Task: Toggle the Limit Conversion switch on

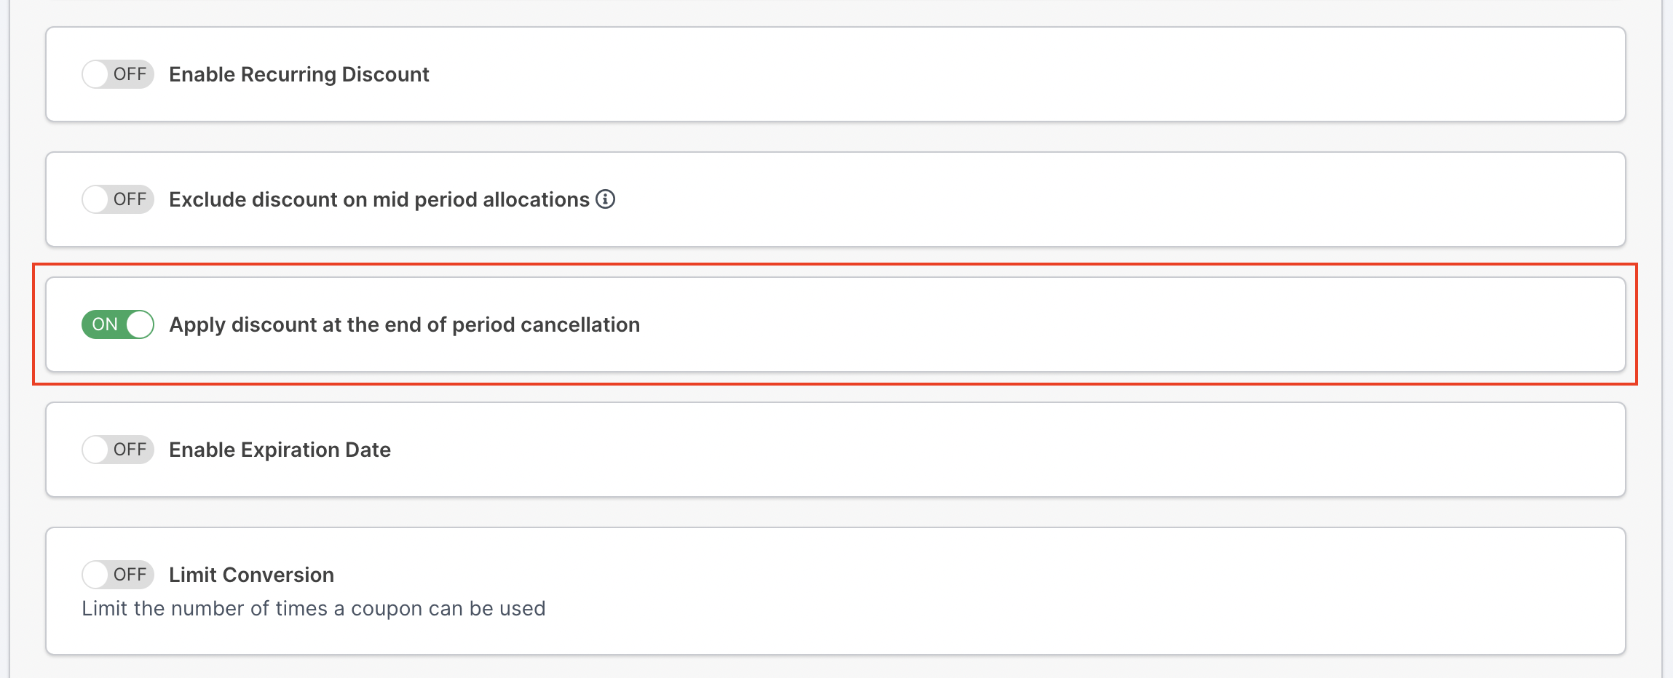Action: pos(117,575)
